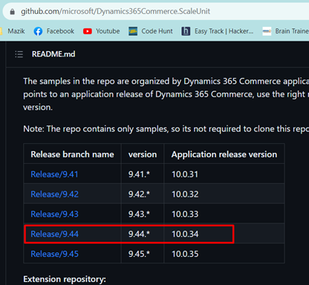
Task: Select the 10.0.31 application version cell
Action: (224, 174)
